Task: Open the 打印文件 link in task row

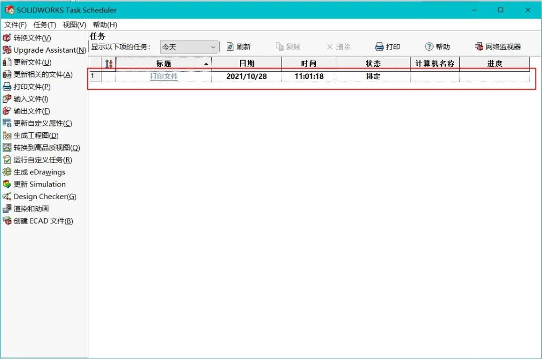Action: (164, 77)
